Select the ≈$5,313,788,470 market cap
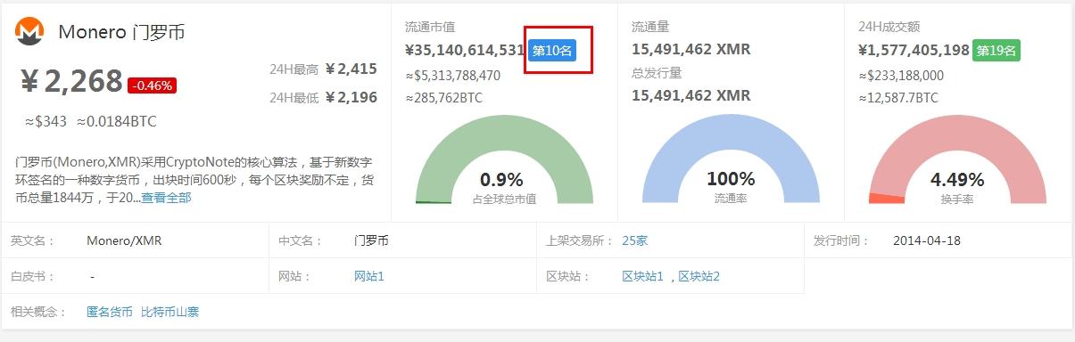Screen dimensions: 1075x342 (453, 76)
